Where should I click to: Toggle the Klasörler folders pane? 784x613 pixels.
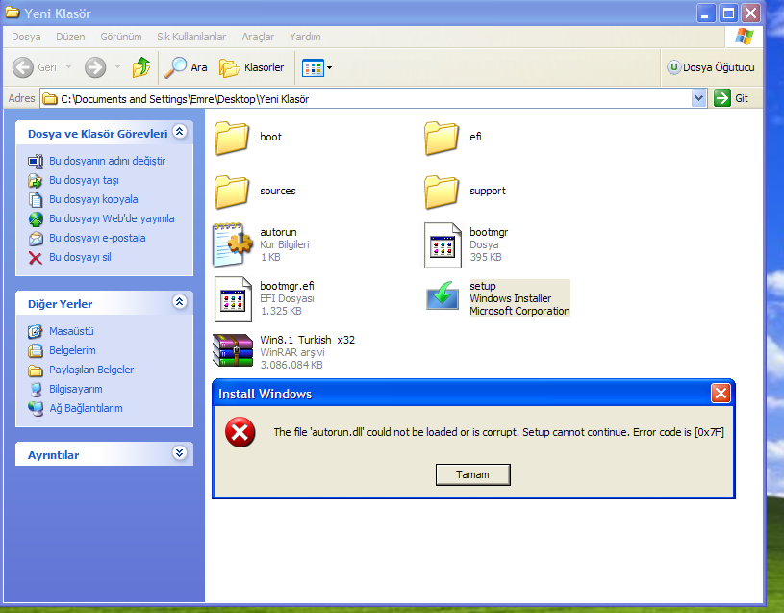tap(251, 67)
